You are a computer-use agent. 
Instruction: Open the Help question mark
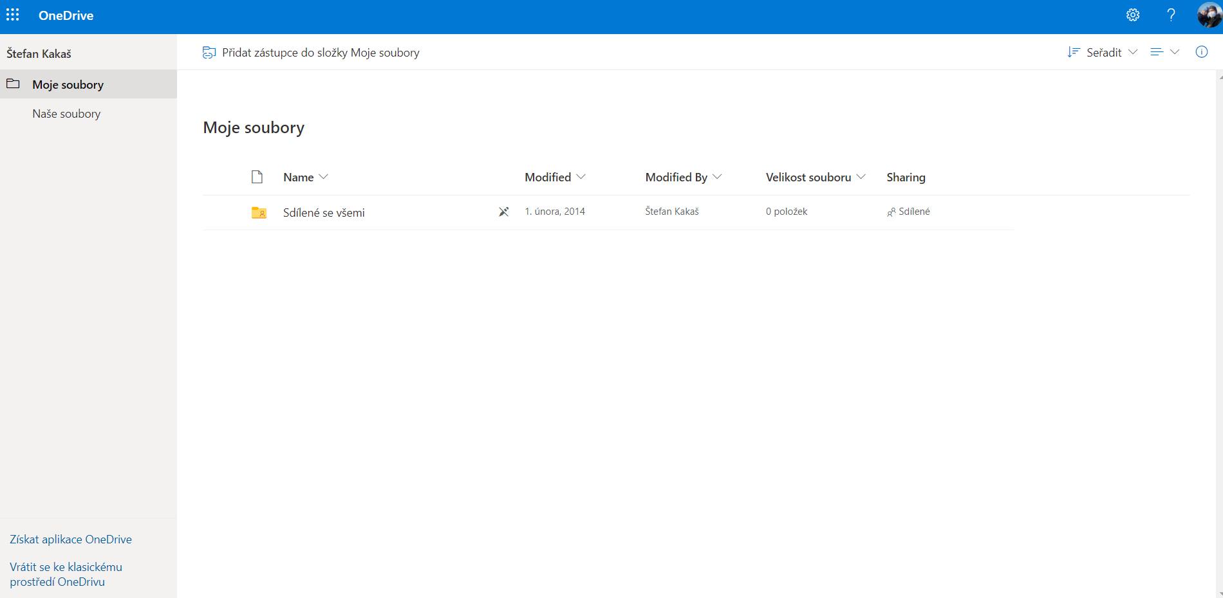(1171, 14)
